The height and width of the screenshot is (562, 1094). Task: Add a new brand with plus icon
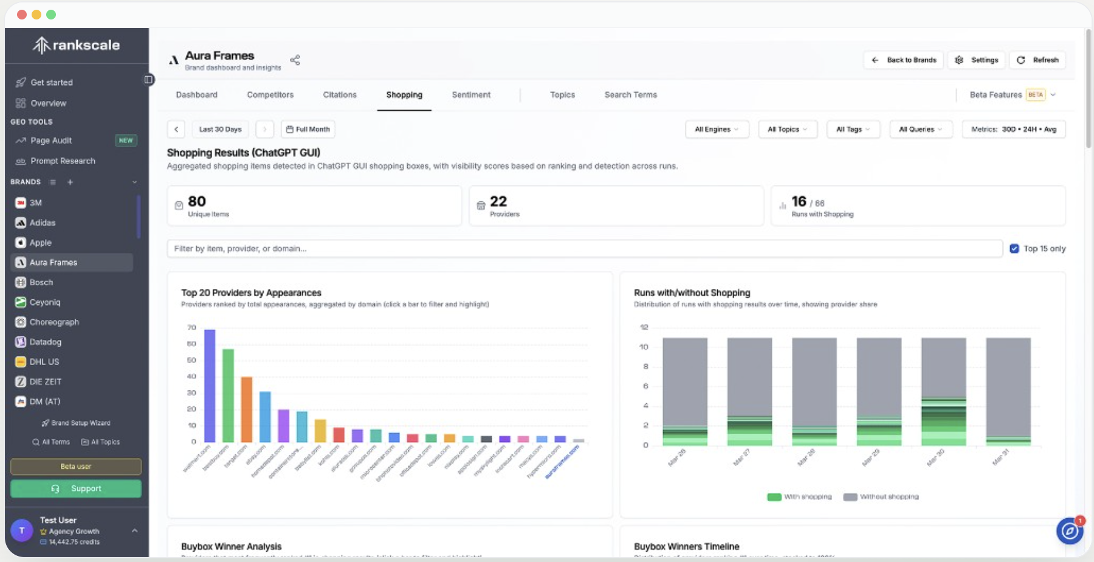[70, 182]
